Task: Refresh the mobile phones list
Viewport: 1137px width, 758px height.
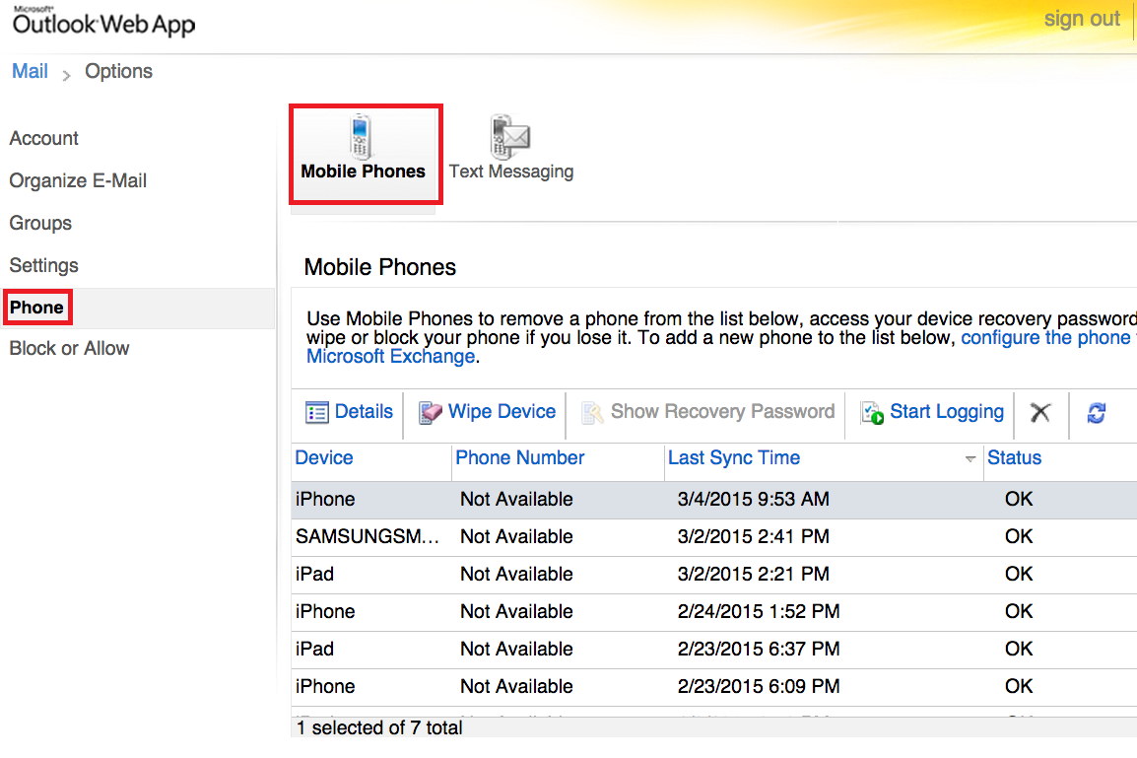Action: tap(1097, 413)
